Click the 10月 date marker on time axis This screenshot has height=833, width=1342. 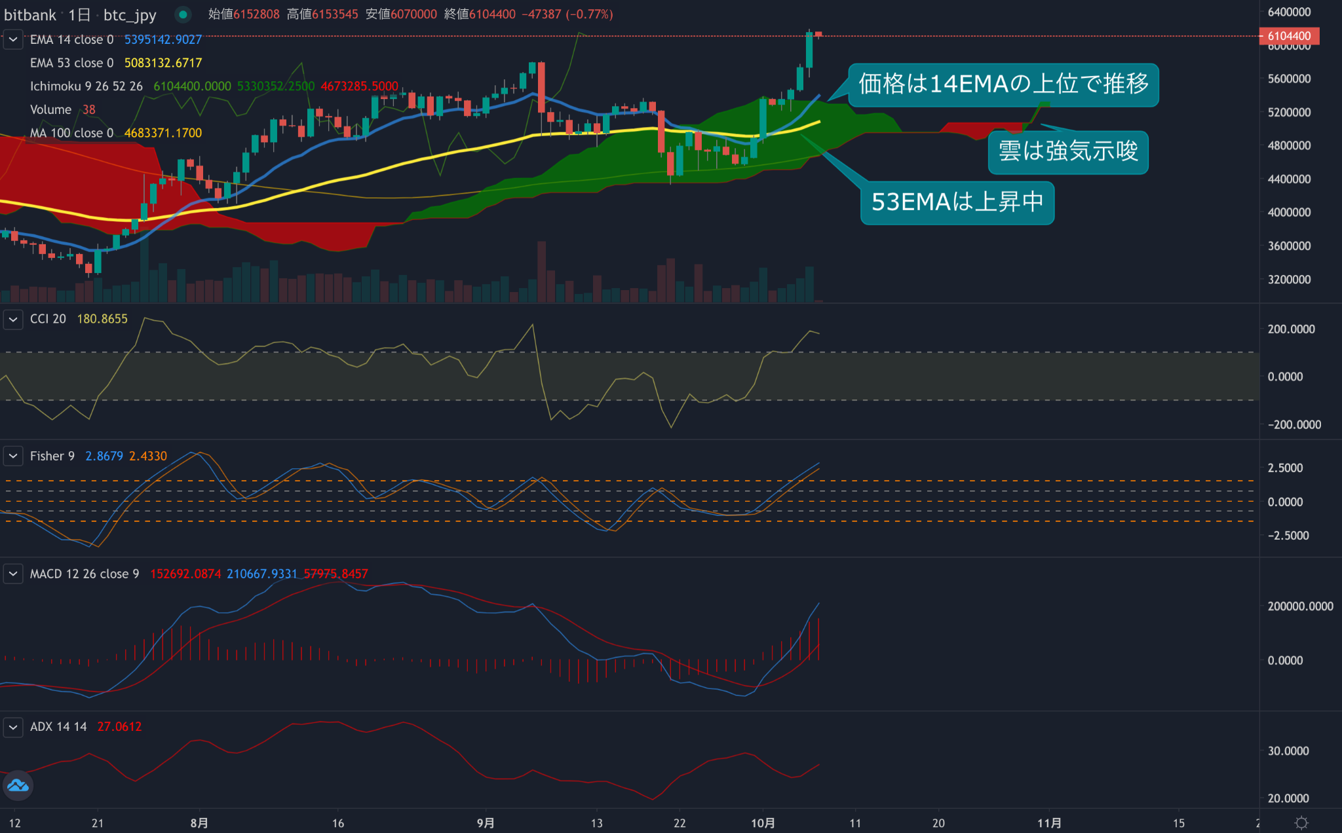(x=763, y=823)
